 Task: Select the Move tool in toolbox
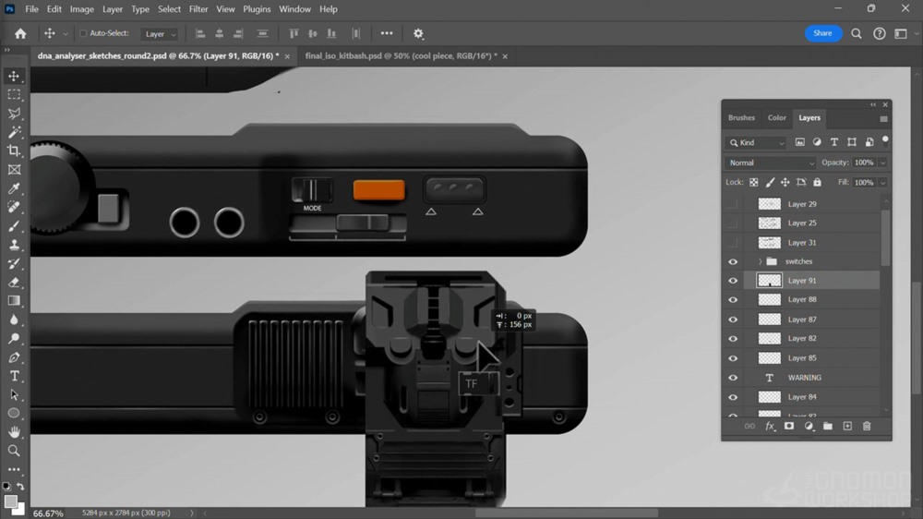tap(14, 76)
